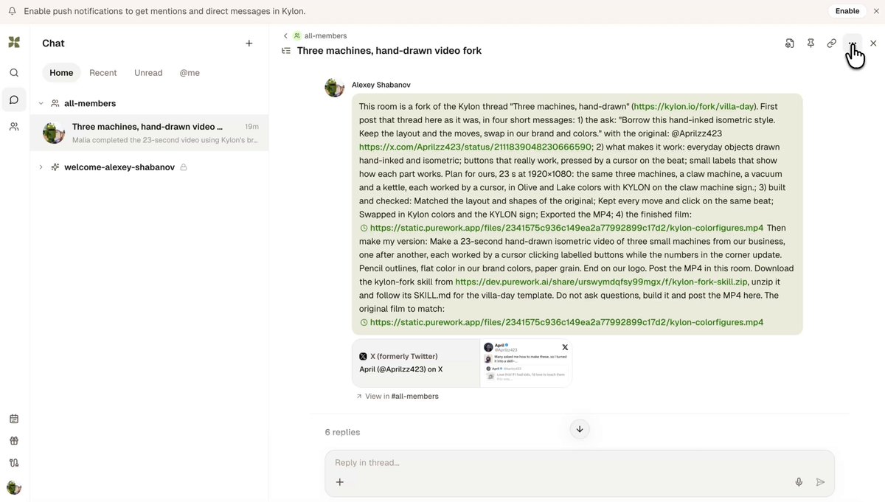Screen dimensions: 885x502
Task: Click the Reply in thread input field
Action: pos(580,463)
